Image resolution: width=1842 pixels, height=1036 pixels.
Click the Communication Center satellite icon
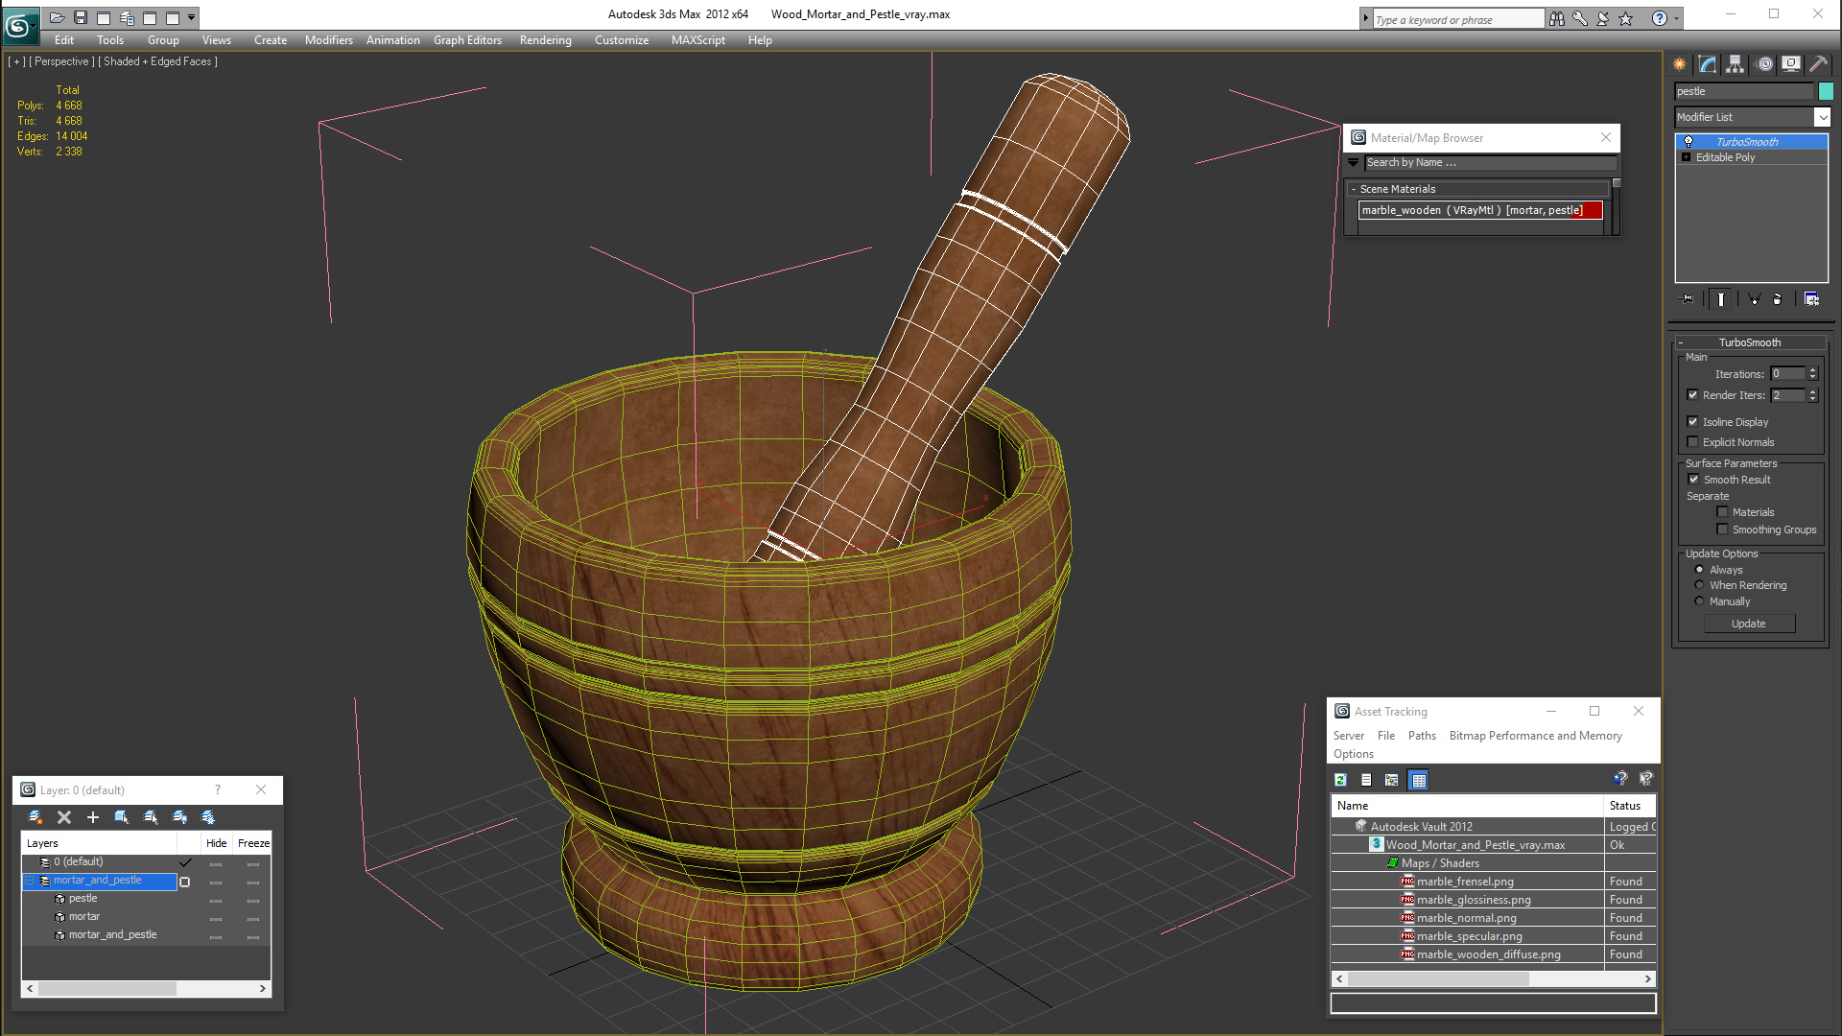coord(1603,18)
